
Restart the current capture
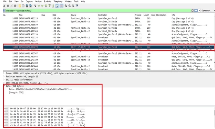pyautogui.click(x=12, y=6)
